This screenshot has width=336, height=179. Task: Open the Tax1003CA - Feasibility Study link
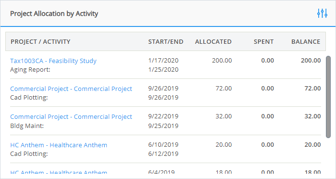(x=53, y=61)
